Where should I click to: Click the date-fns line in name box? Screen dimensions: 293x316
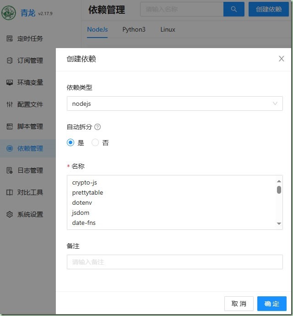point(84,223)
